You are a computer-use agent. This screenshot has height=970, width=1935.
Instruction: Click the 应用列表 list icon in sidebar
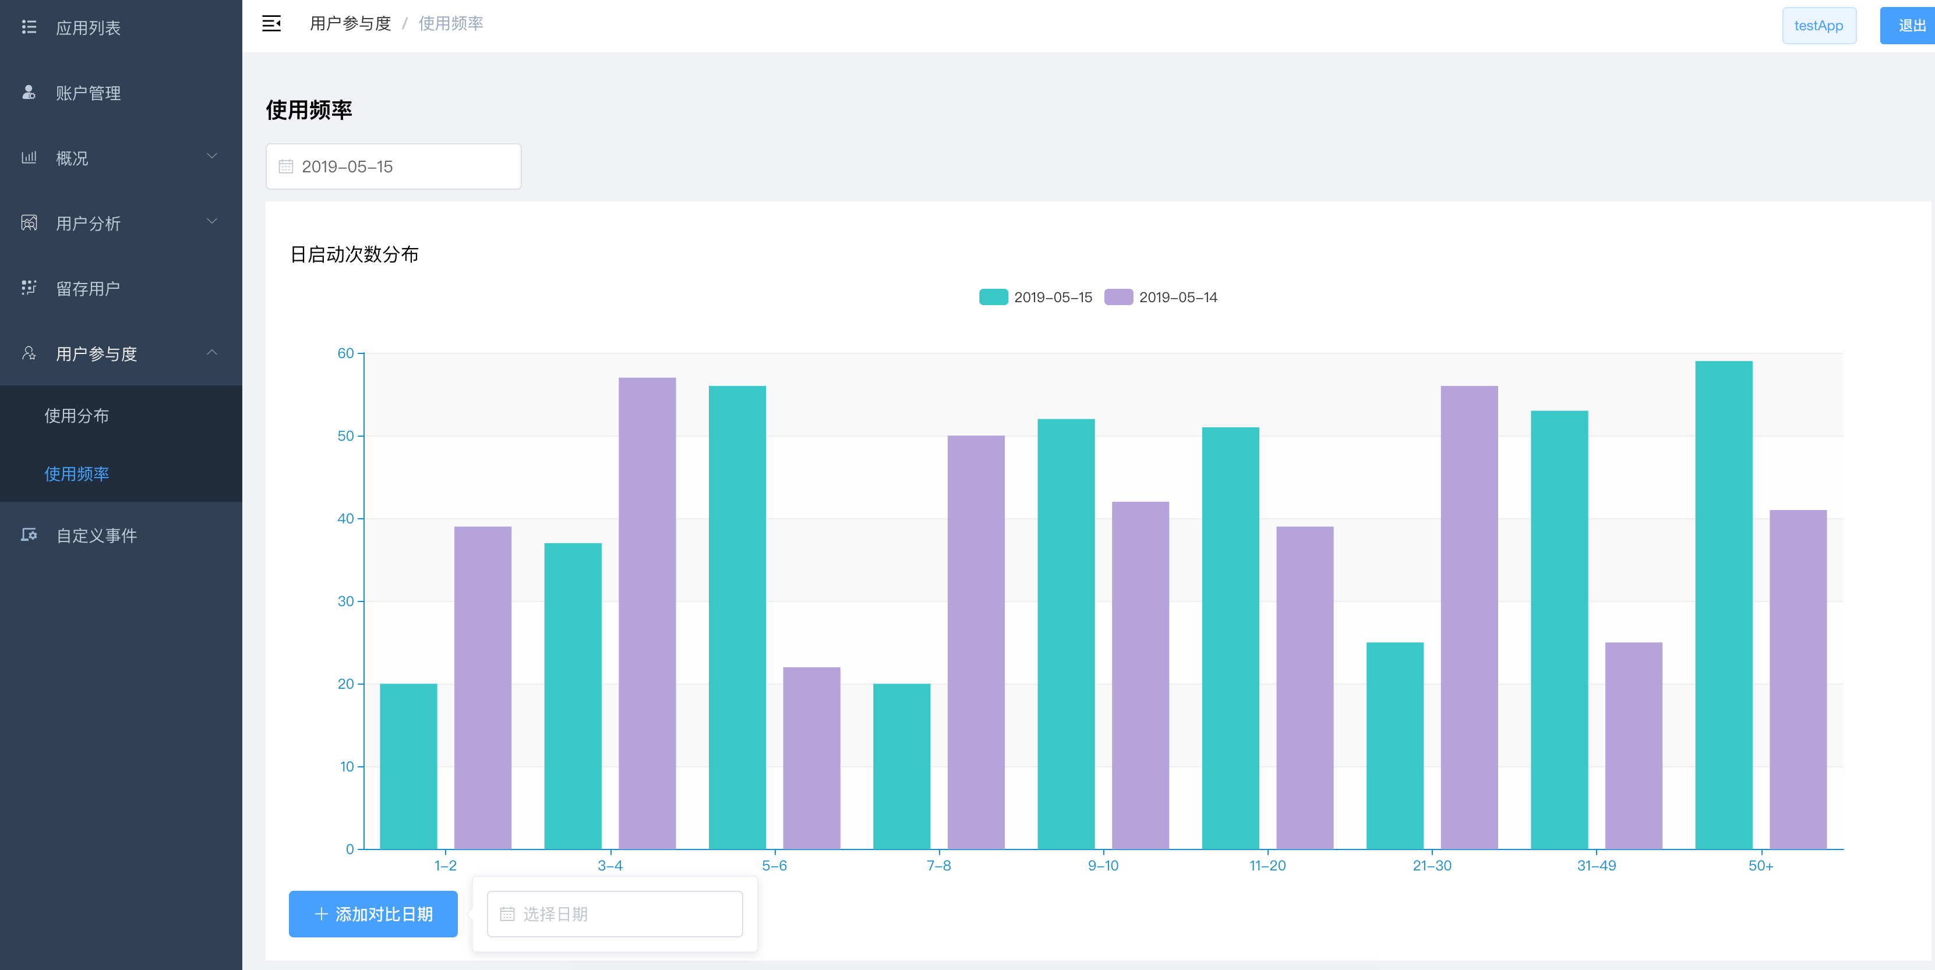click(x=29, y=28)
